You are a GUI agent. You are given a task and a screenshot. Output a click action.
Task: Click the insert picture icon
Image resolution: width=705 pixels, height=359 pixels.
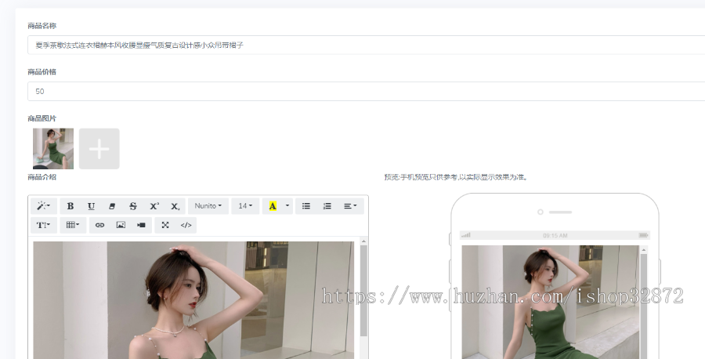[121, 225]
